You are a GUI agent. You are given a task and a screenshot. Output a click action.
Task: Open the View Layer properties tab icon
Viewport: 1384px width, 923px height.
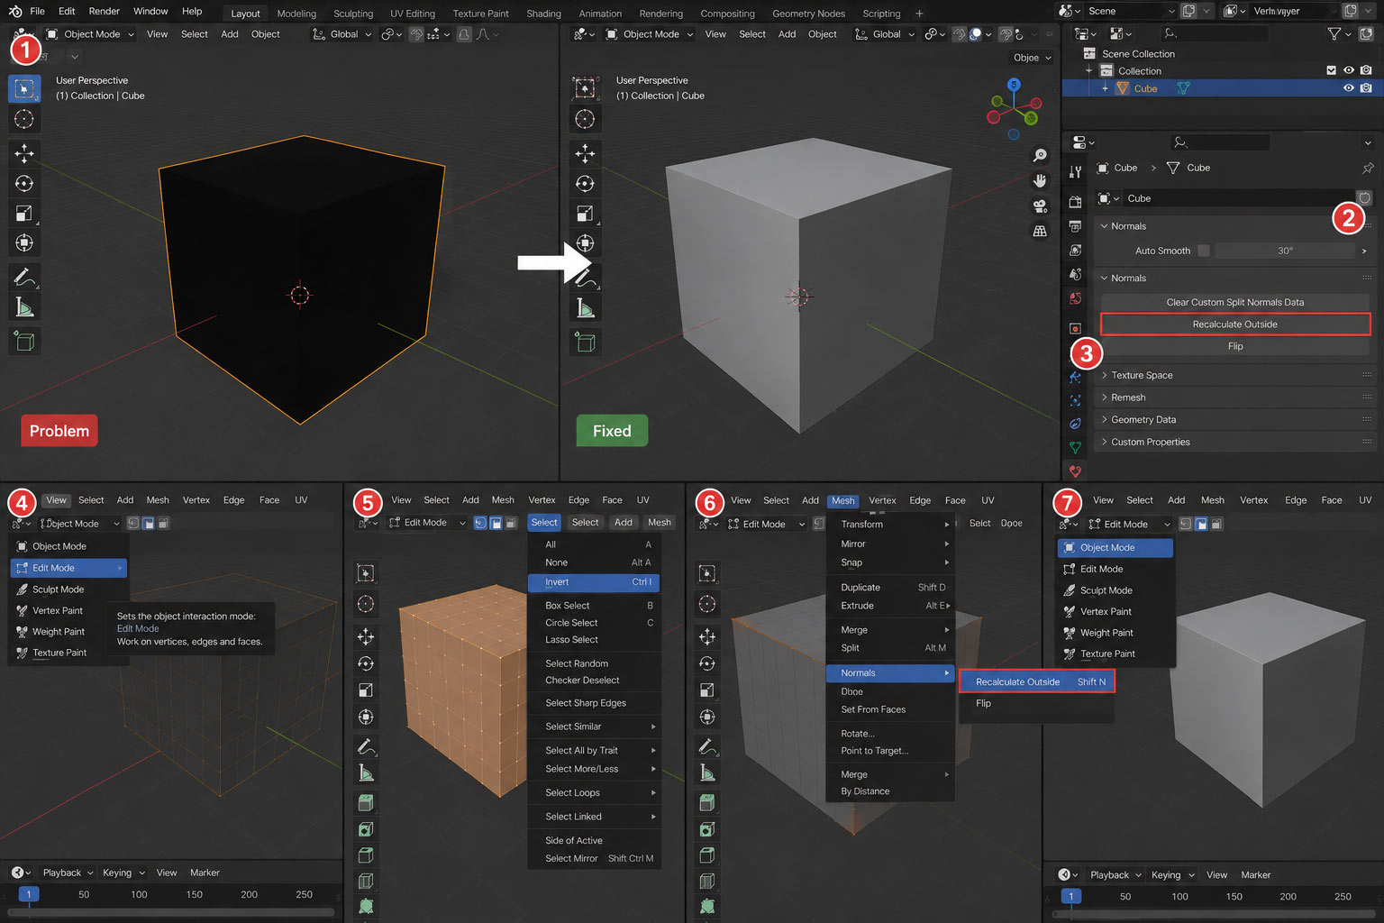point(1075,250)
